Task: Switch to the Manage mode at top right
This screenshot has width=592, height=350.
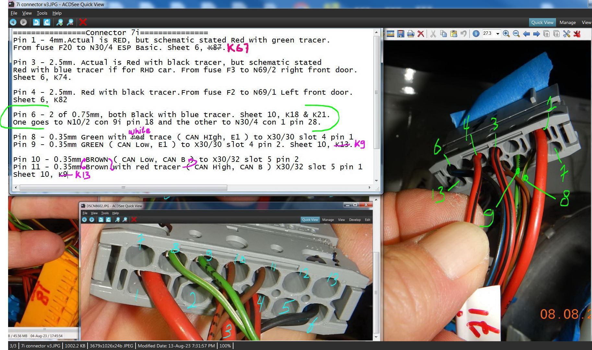Action: (567, 22)
